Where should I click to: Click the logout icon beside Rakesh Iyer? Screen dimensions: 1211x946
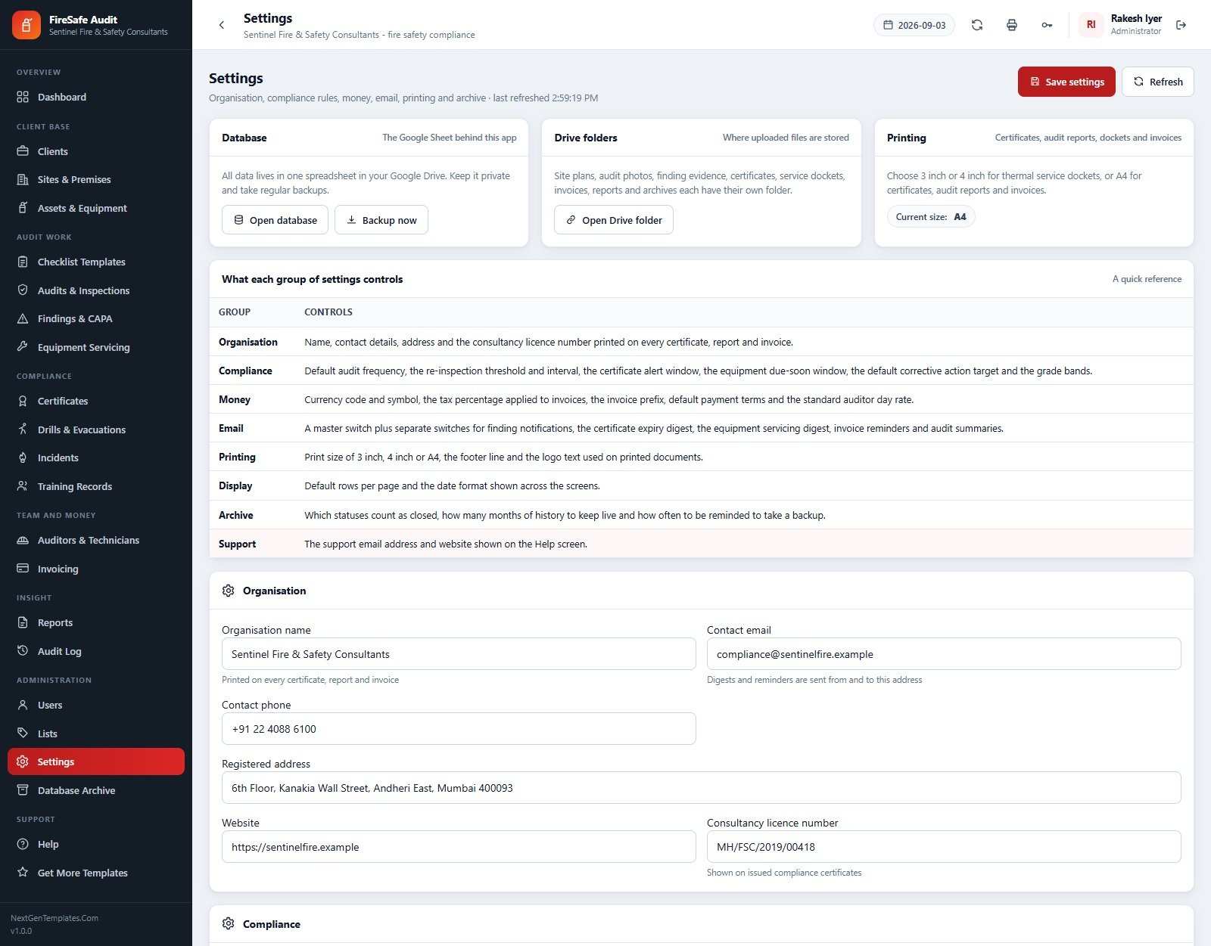tap(1181, 25)
